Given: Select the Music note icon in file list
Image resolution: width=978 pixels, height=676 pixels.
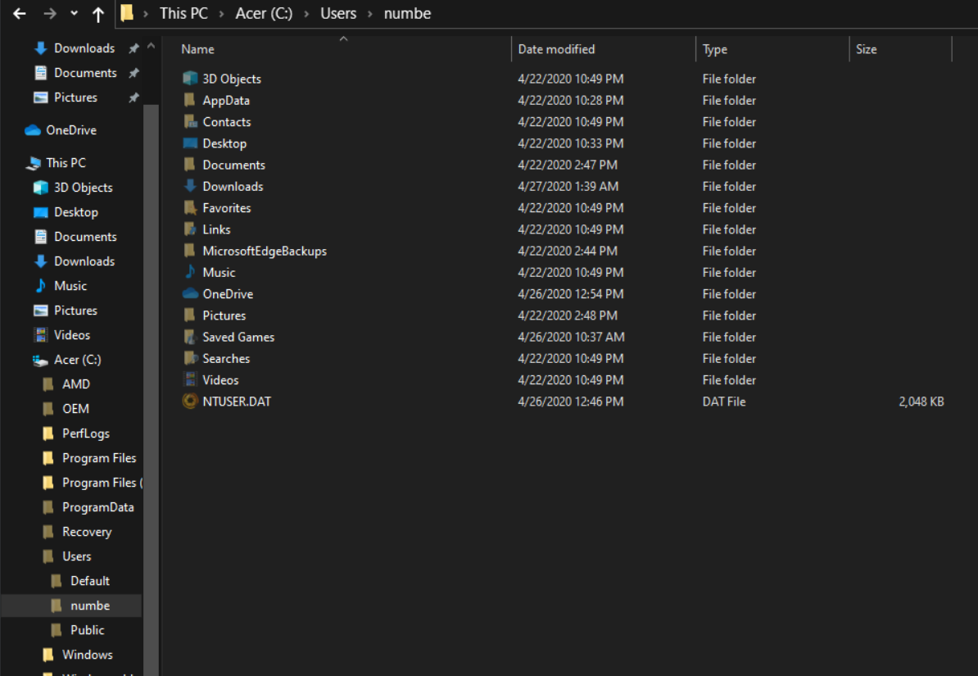Looking at the screenshot, I should (x=190, y=271).
